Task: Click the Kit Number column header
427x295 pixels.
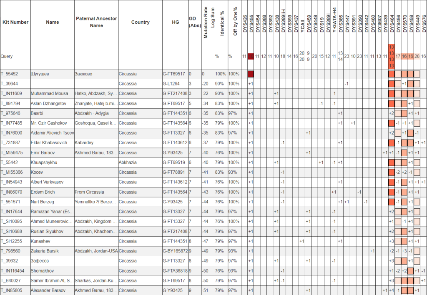Action: point(15,22)
